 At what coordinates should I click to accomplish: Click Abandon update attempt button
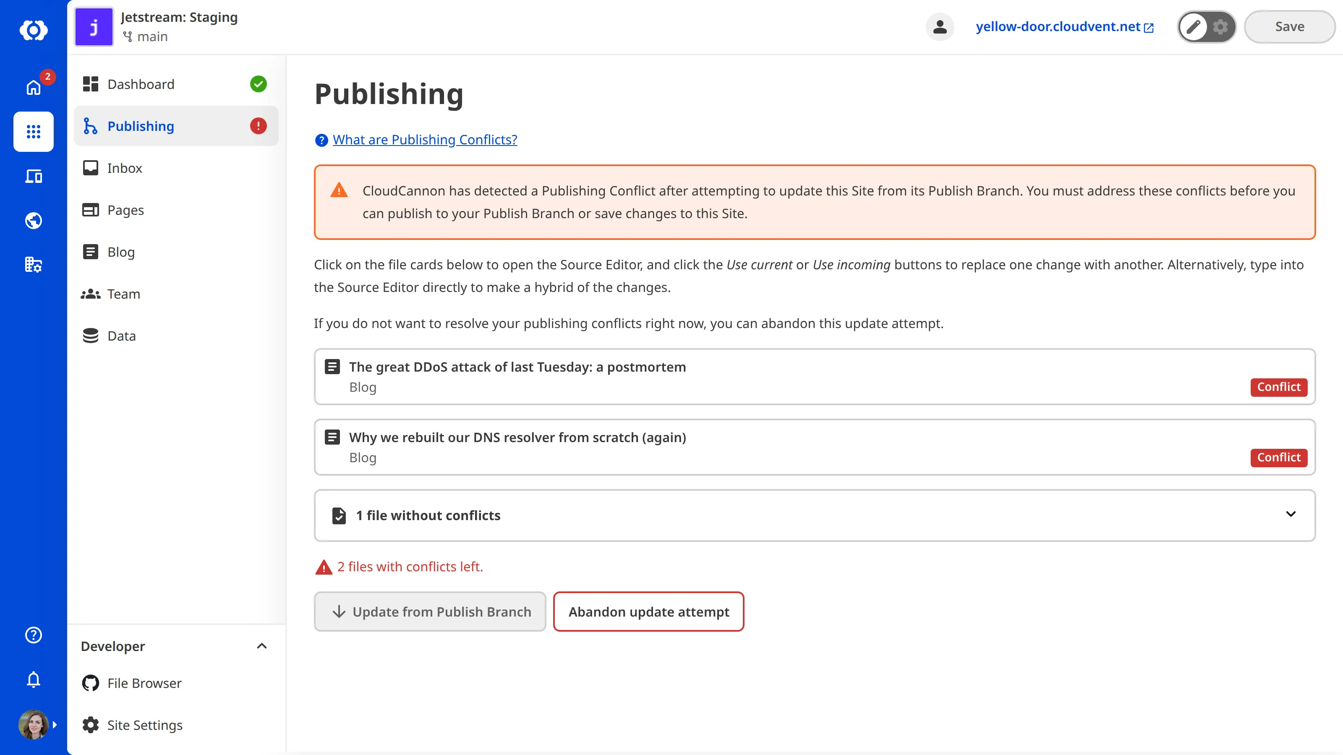tap(648, 612)
